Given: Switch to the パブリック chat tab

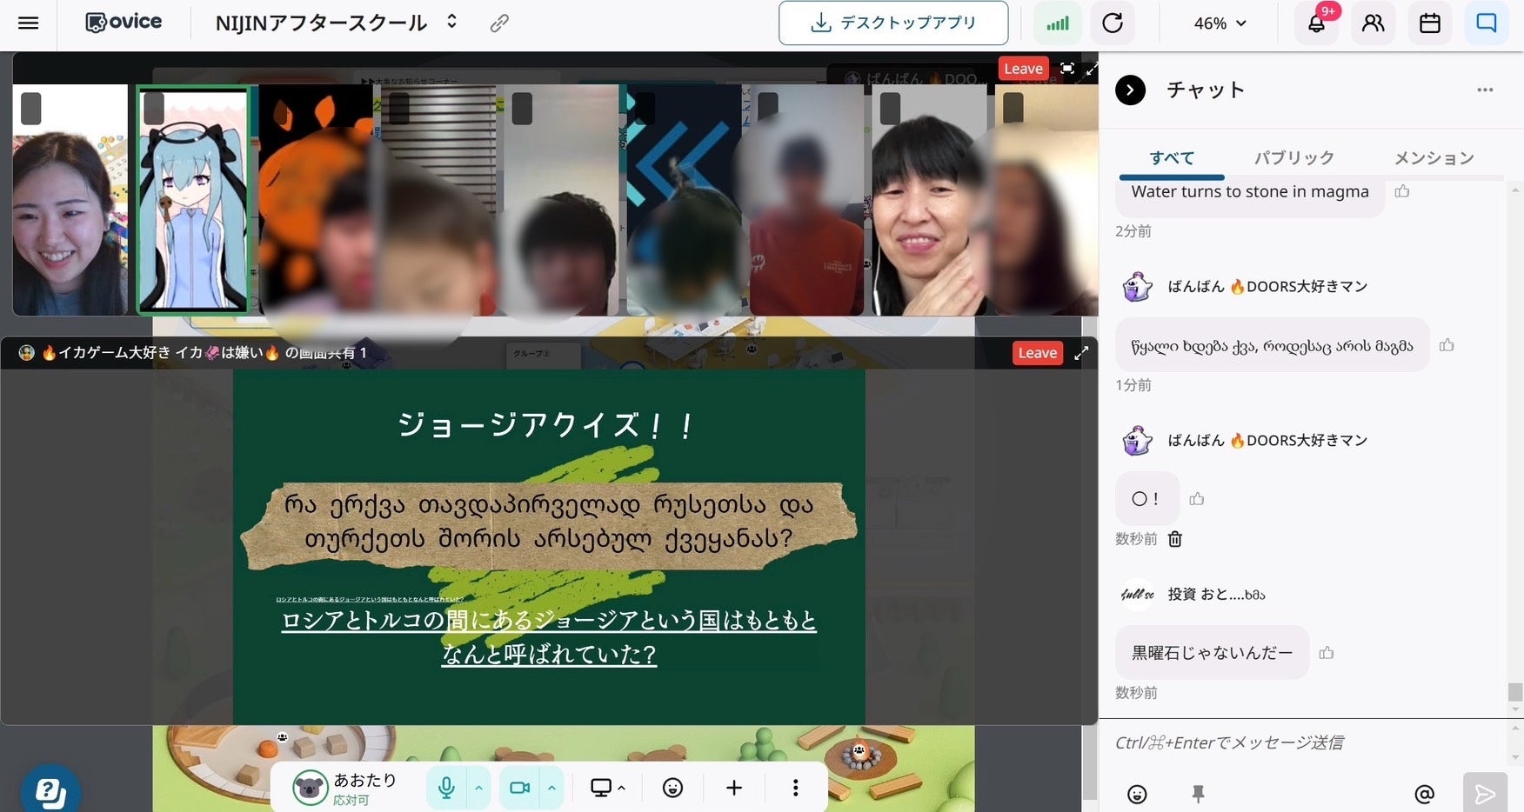Looking at the screenshot, I should pos(1293,158).
